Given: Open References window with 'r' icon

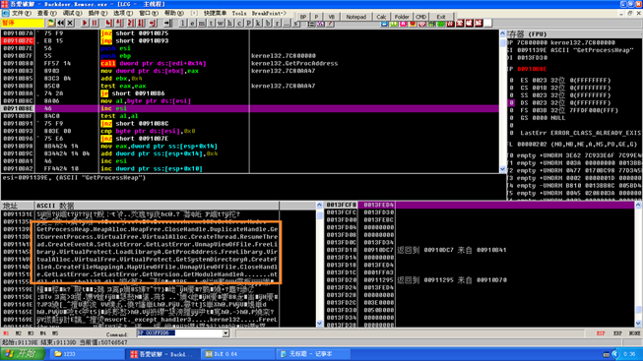Looking at the screenshot, I should 277,23.
